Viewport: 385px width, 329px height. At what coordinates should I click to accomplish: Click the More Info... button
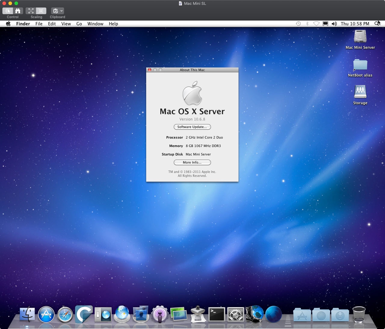point(192,162)
